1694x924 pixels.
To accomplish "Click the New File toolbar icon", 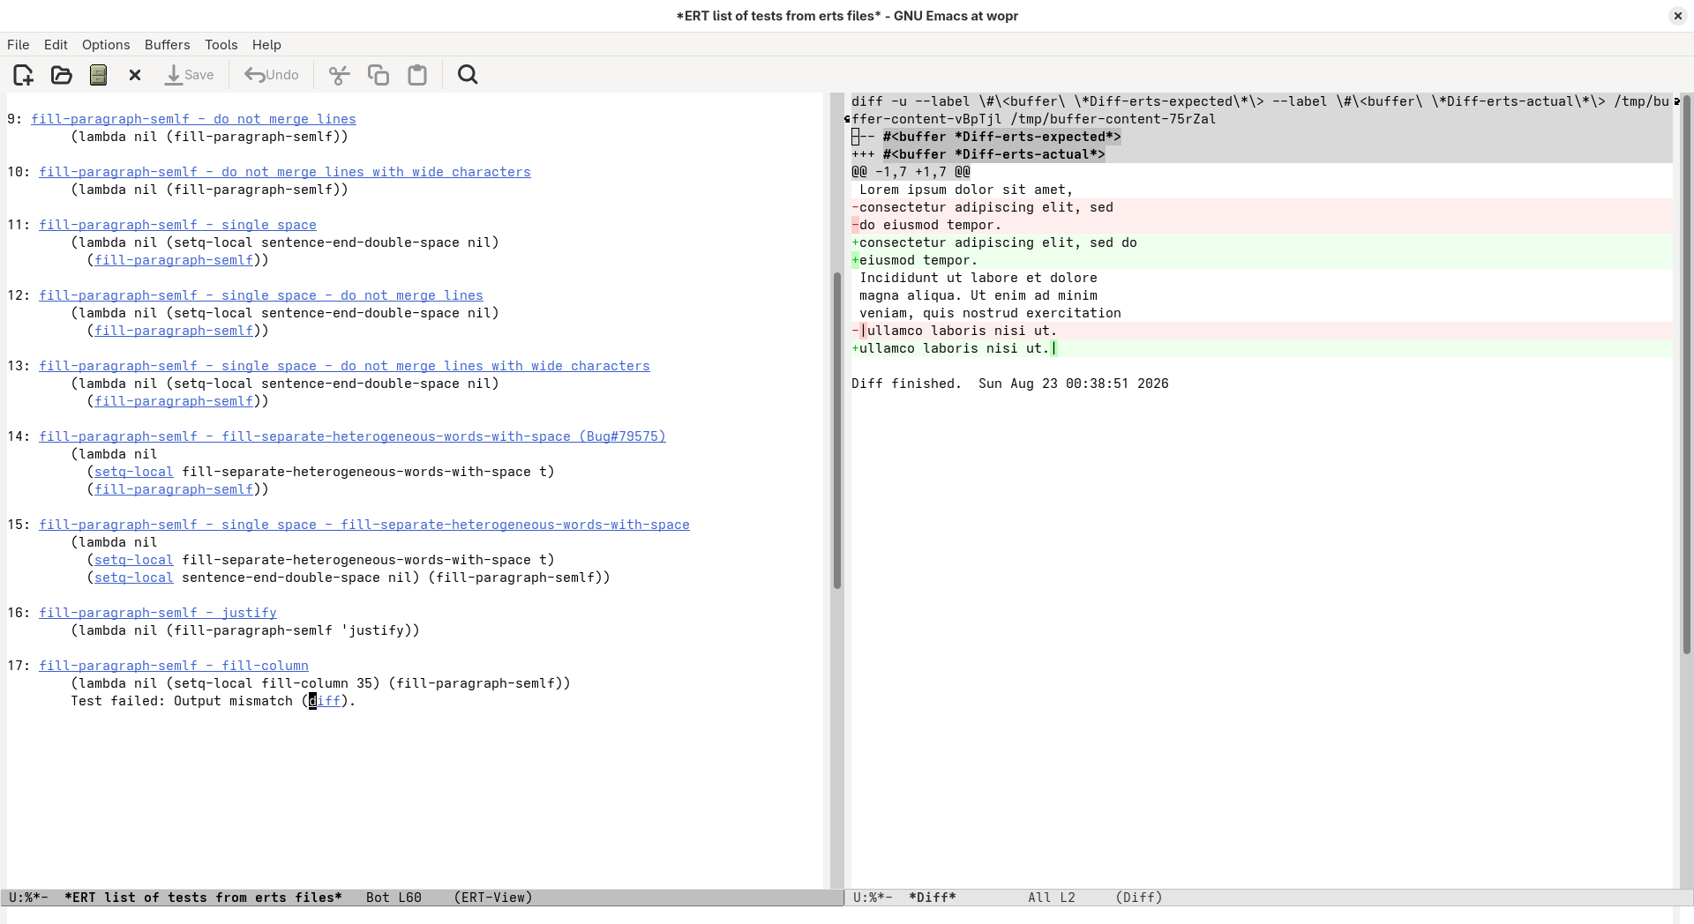I will [24, 75].
